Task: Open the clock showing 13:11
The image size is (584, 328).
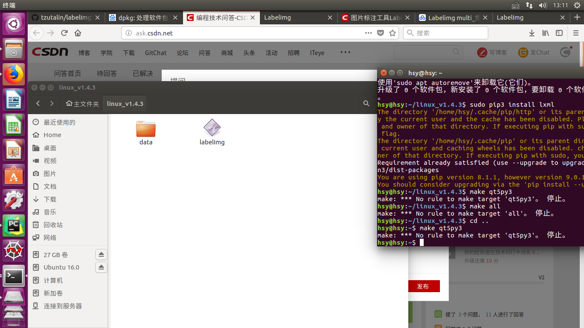Action: [560, 5]
